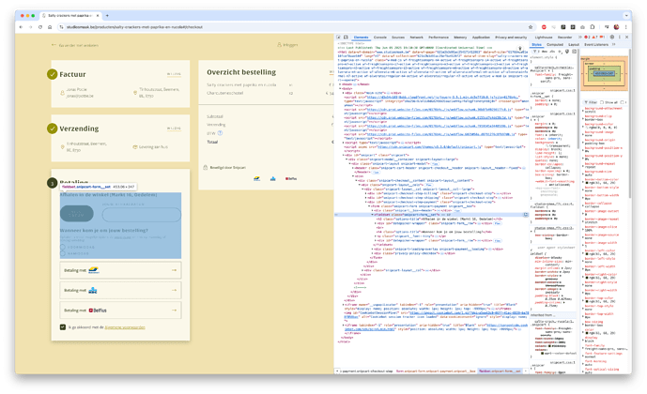Show more DevTools panel tabs chevron
This screenshot has width=647, height=394.
tap(579, 38)
